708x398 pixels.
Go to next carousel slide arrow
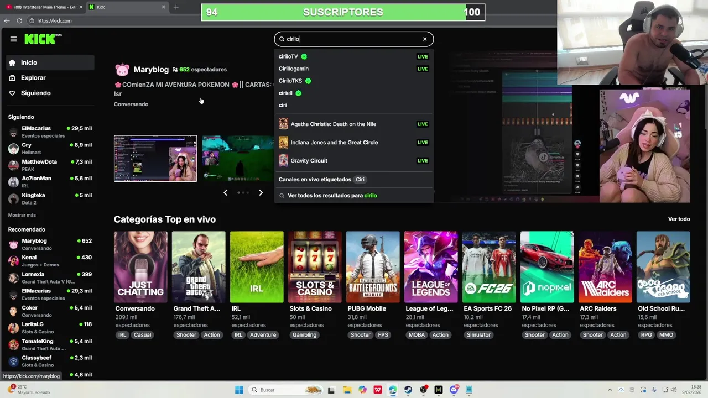click(x=261, y=192)
